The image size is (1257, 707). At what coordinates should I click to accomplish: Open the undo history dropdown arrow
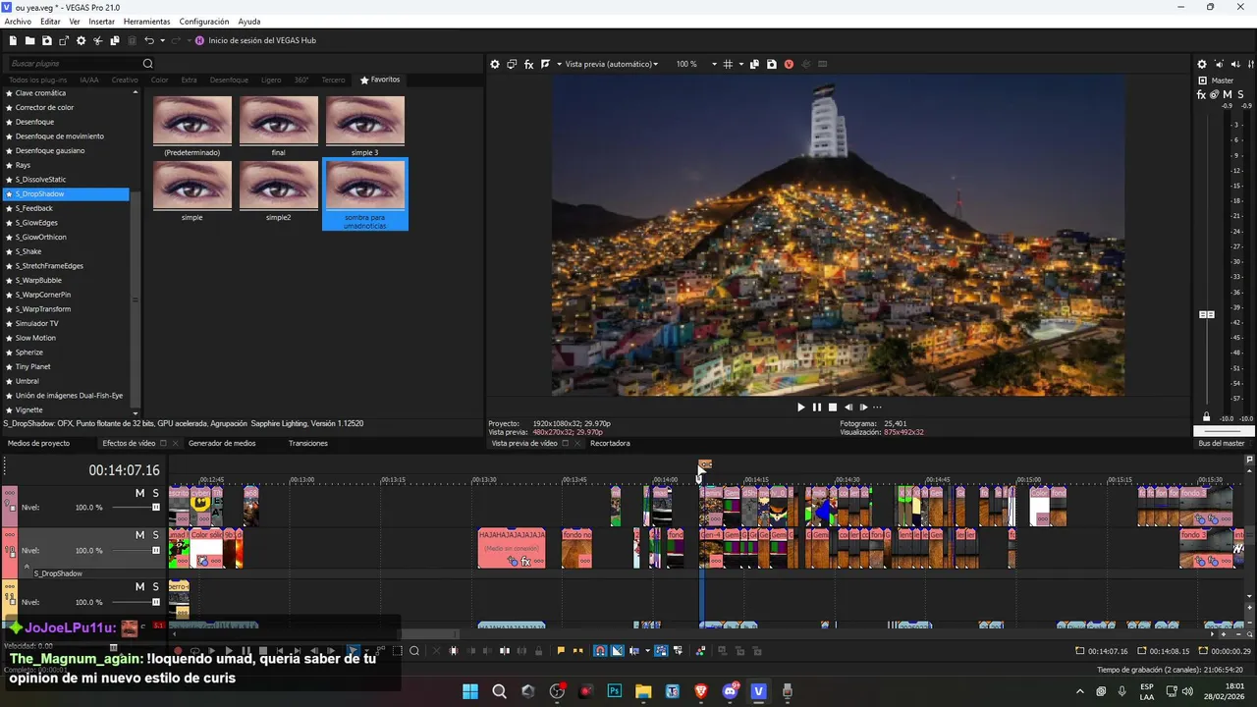point(161,41)
